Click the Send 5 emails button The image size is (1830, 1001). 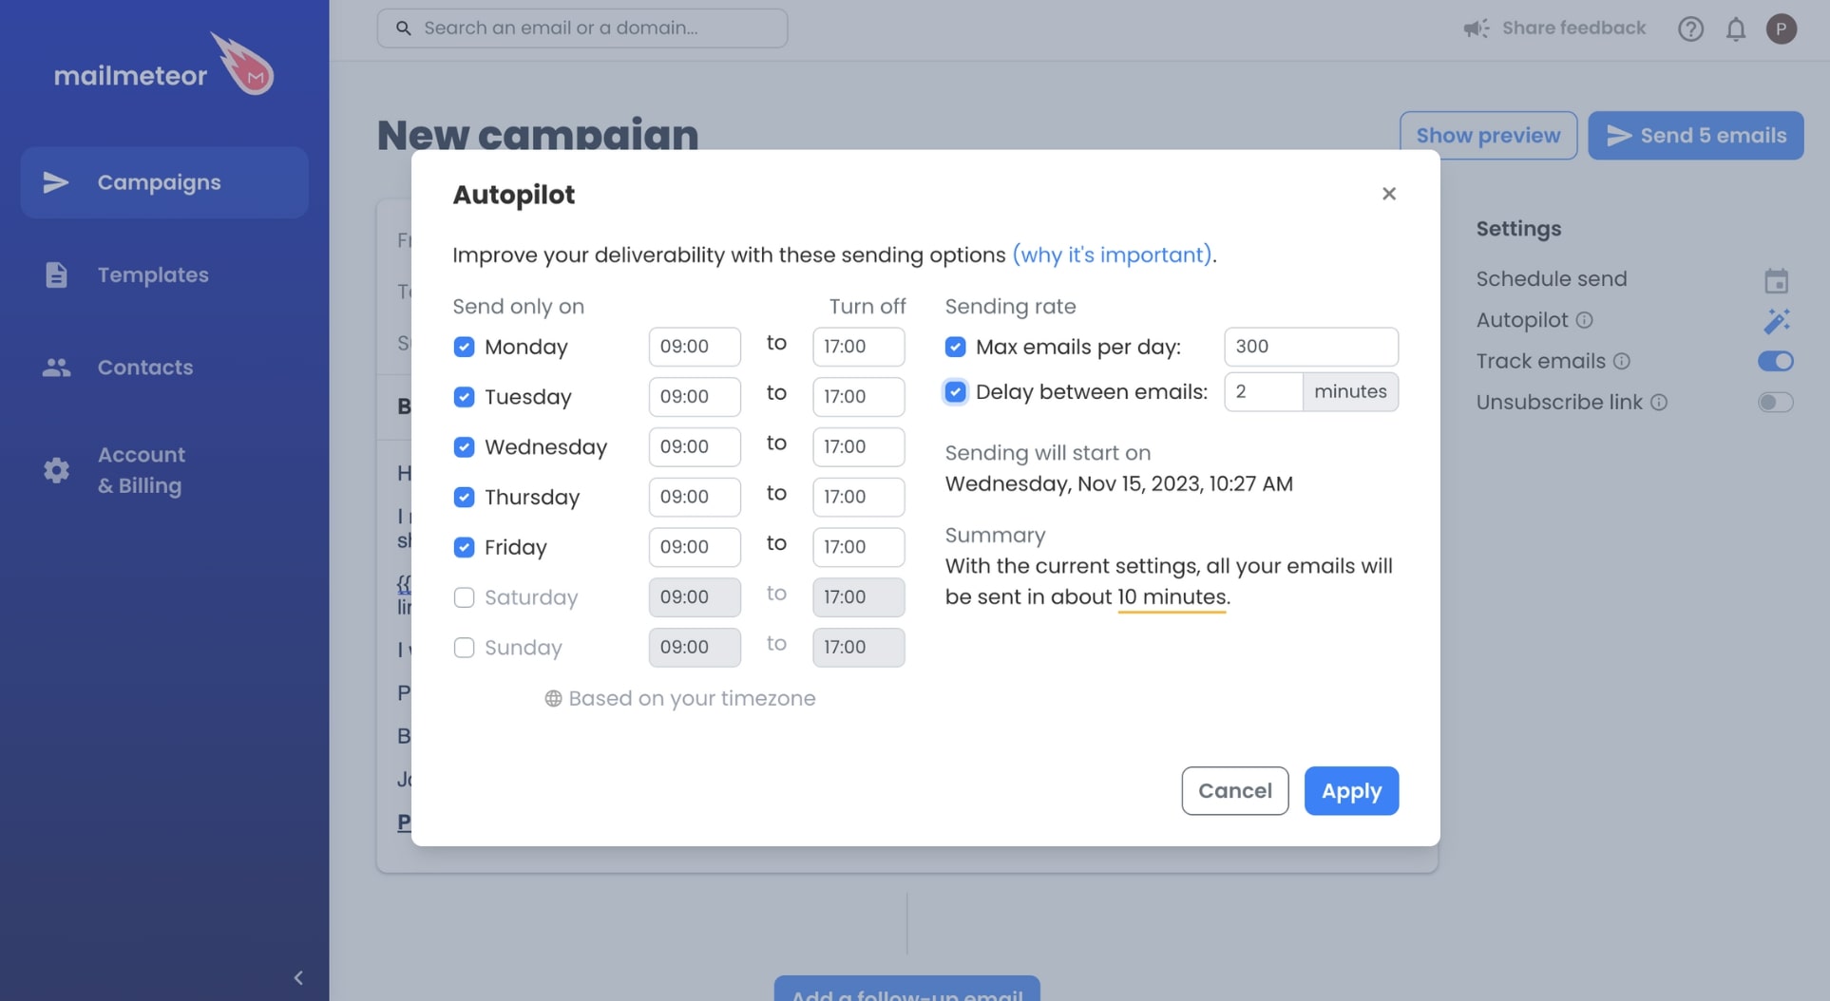click(x=1696, y=135)
